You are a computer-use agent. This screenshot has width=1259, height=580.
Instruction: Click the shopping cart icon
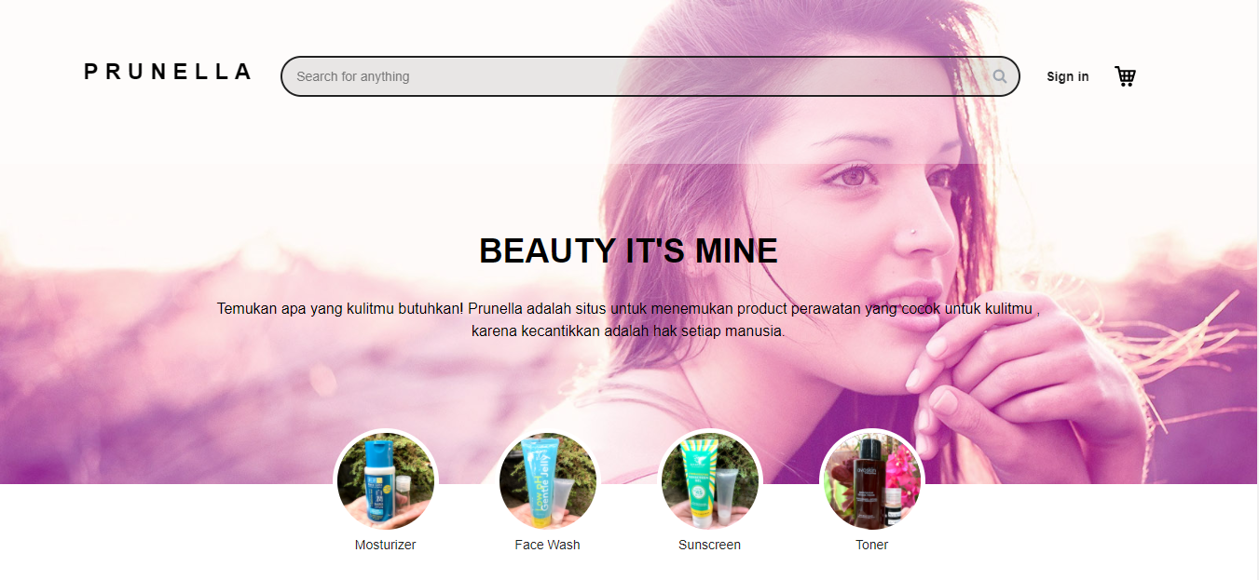(1125, 75)
